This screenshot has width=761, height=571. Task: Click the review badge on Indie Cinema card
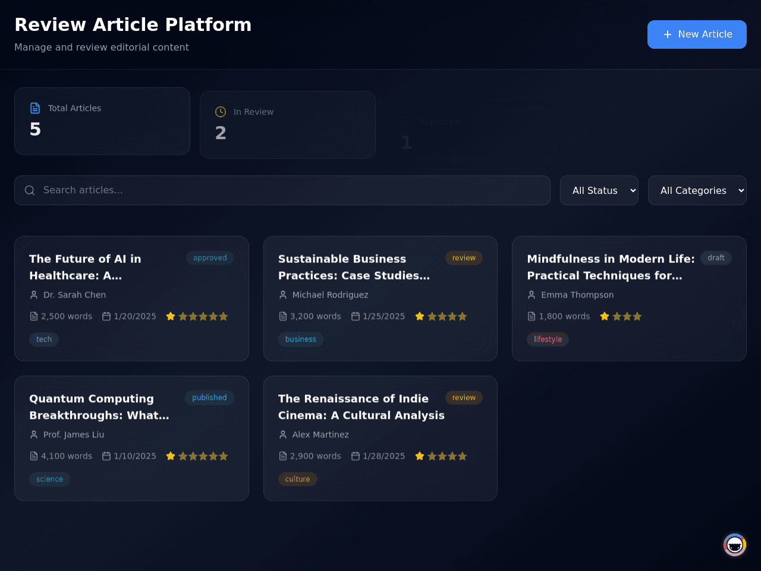tap(464, 398)
